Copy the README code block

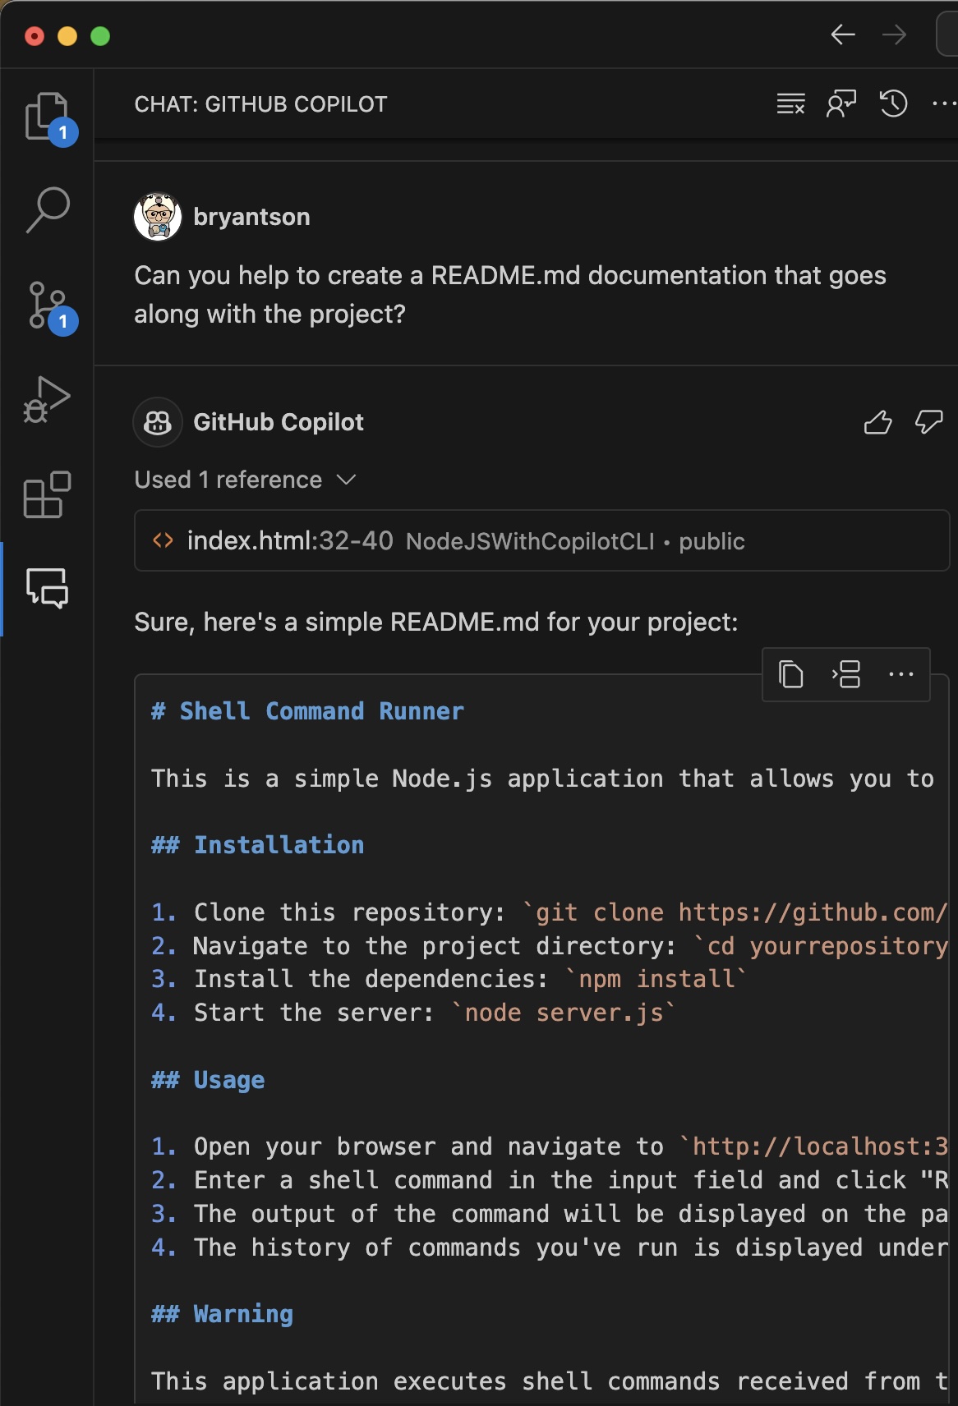tap(790, 675)
